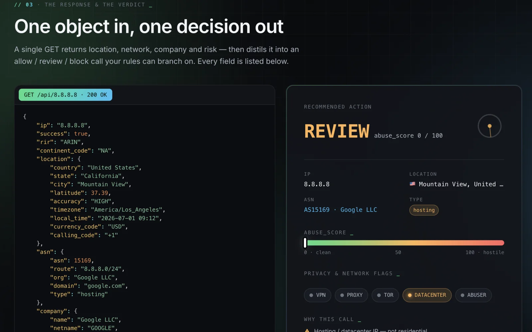This screenshot has height=332, width=532.
Task: Select the GET /api/8.8.8.8 200 OK tab
Action: pos(66,95)
